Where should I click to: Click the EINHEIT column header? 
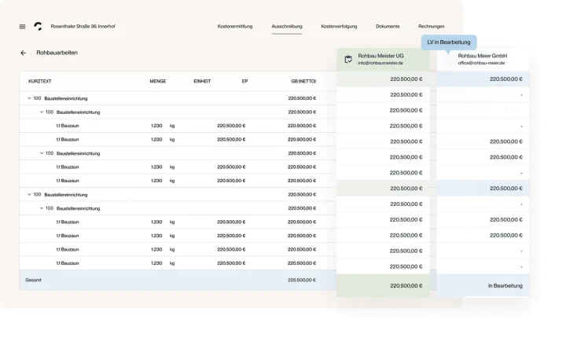[202, 81]
